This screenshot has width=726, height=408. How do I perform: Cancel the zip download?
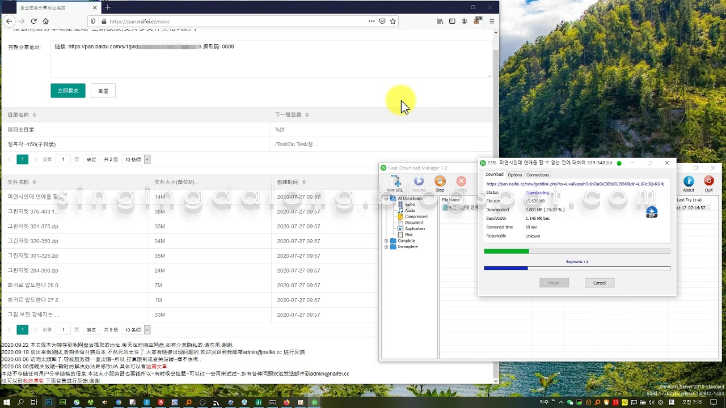pos(600,283)
